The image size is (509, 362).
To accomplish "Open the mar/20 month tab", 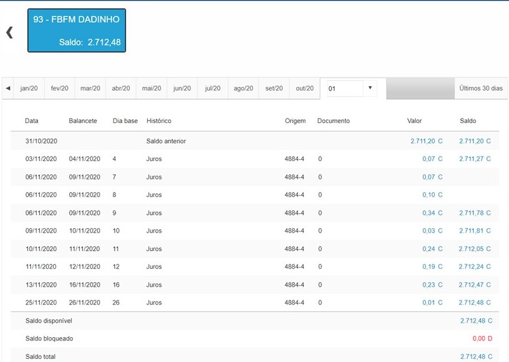I will [91, 88].
